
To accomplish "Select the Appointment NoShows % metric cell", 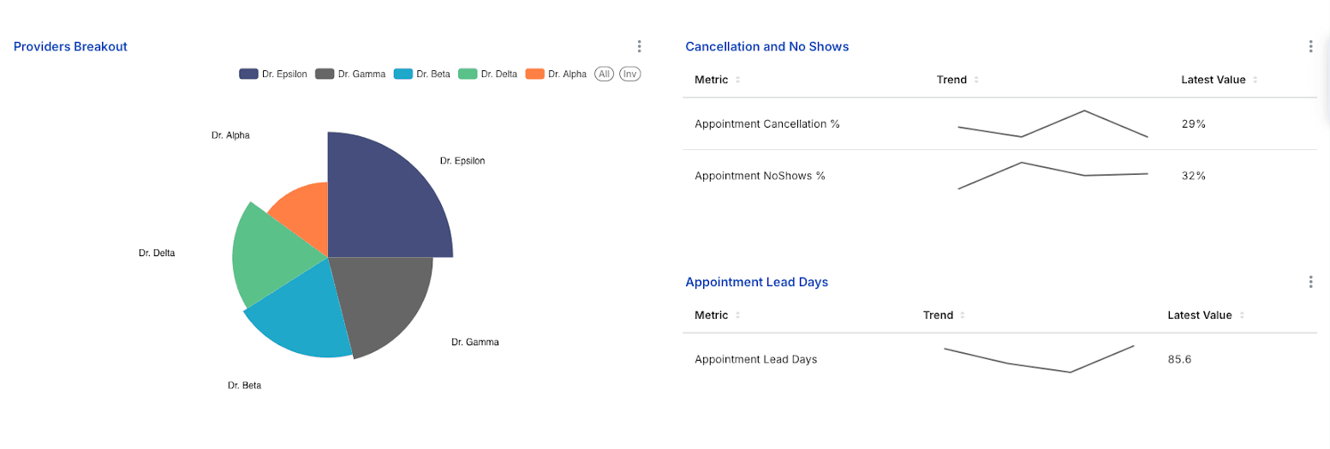I will click(760, 176).
